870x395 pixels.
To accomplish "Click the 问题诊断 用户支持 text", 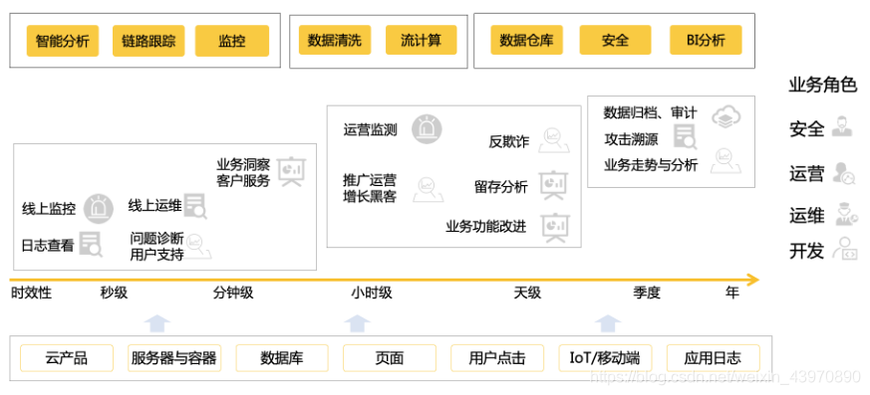I will click(x=157, y=247).
